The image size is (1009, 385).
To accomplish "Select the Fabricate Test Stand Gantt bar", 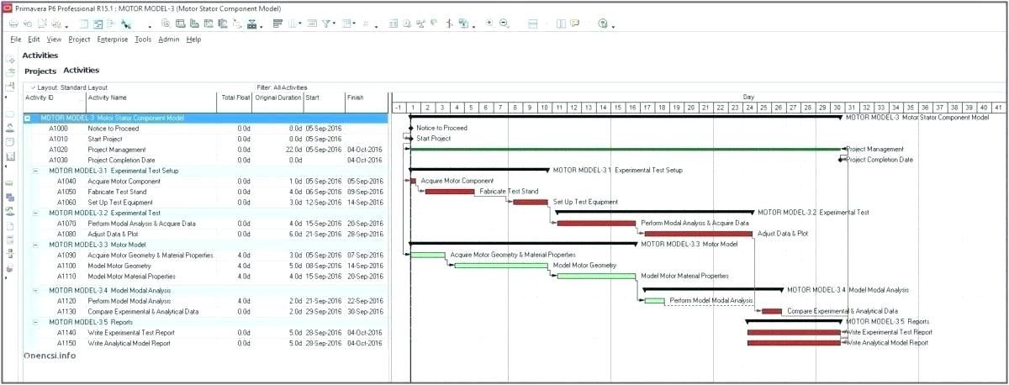I will tap(450, 192).
